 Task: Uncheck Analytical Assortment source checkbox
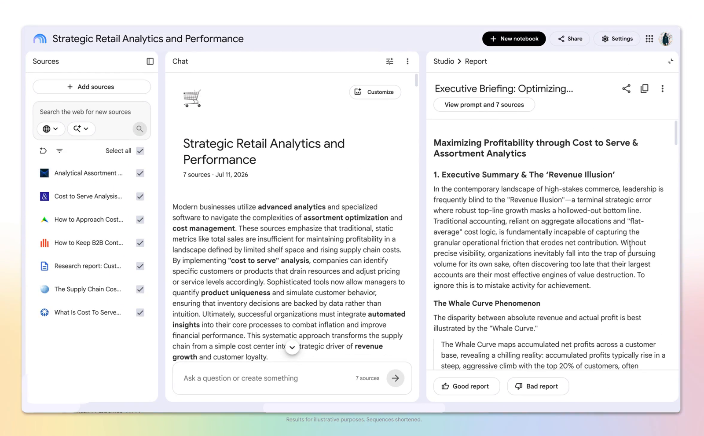pyautogui.click(x=140, y=173)
